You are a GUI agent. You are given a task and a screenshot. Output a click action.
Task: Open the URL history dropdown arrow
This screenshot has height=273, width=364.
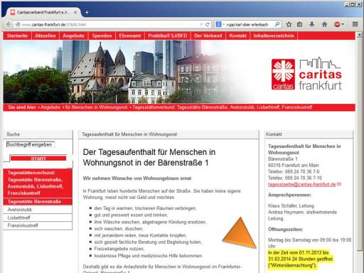coord(201,25)
